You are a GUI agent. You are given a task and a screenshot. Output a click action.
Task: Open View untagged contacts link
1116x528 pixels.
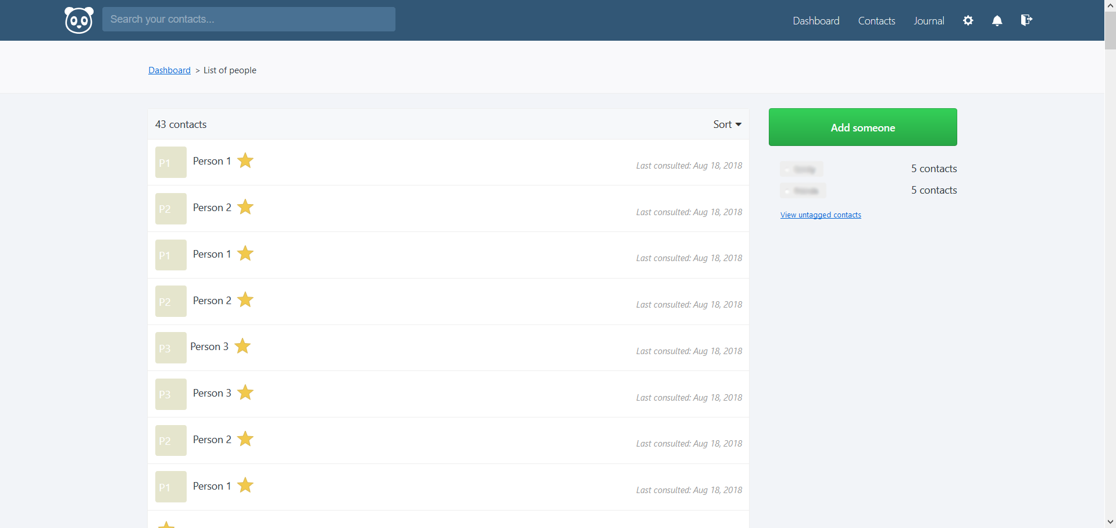(x=821, y=215)
